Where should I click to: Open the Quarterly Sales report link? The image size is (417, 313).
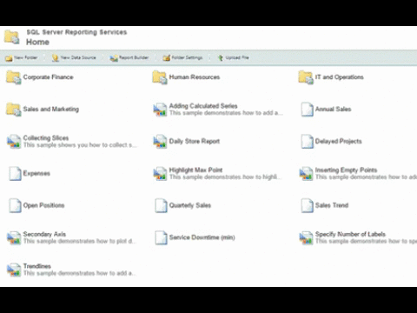coord(190,205)
